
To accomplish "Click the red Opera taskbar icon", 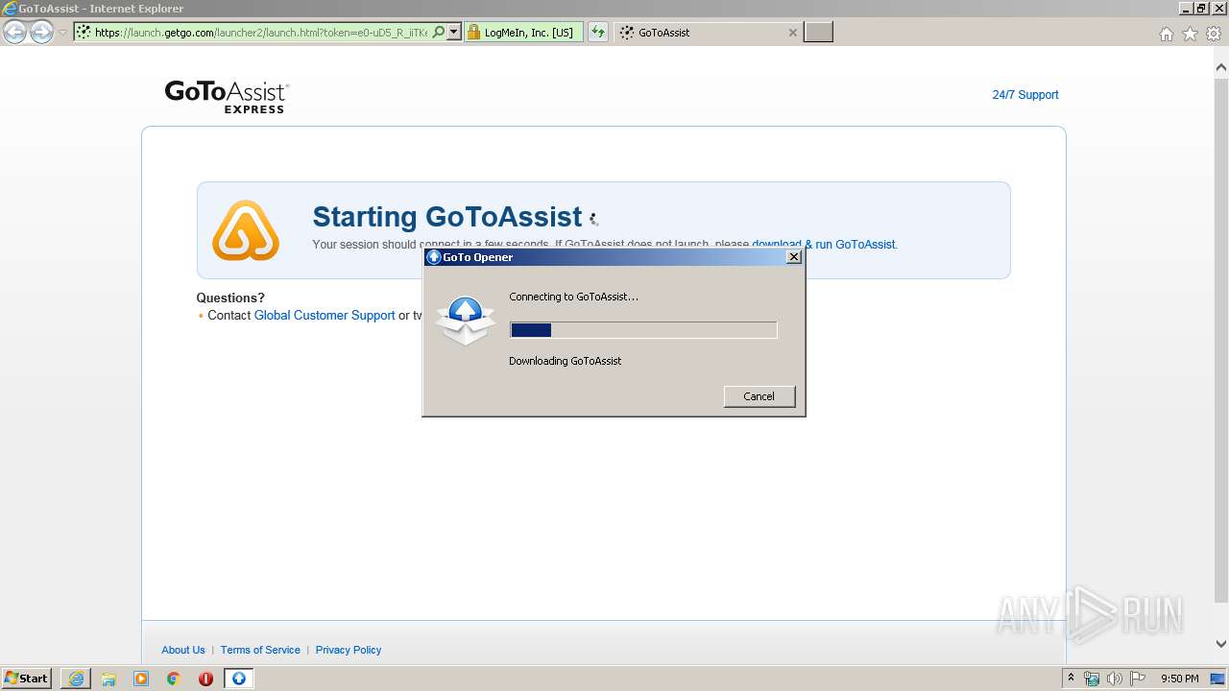I will [205, 679].
